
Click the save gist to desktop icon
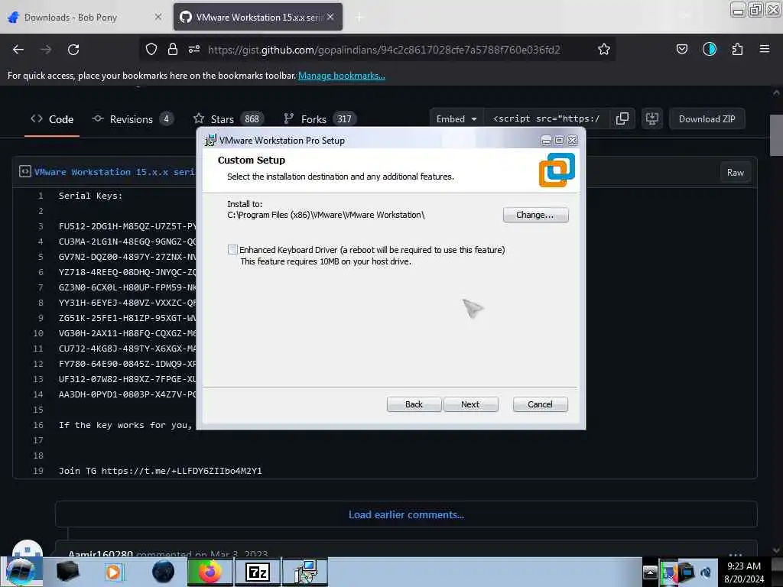[x=651, y=118]
